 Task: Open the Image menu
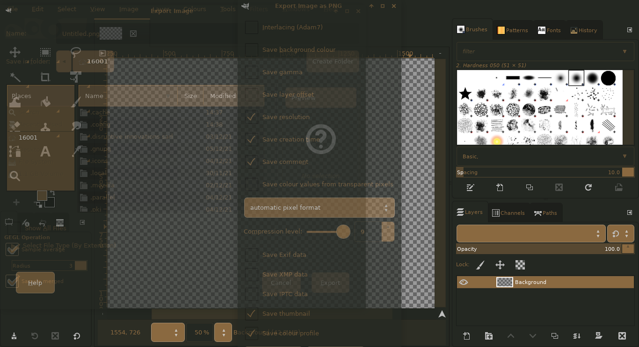pyautogui.click(x=129, y=9)
